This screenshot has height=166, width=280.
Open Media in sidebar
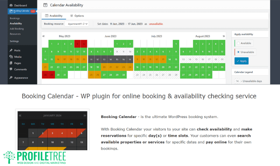[x=18, y=57]
